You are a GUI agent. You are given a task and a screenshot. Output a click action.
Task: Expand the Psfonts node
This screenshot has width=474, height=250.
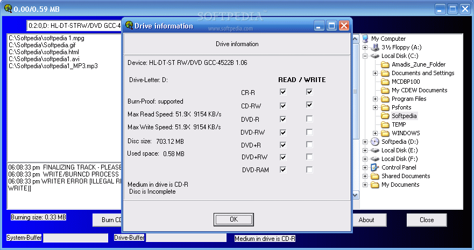(375, 107)
